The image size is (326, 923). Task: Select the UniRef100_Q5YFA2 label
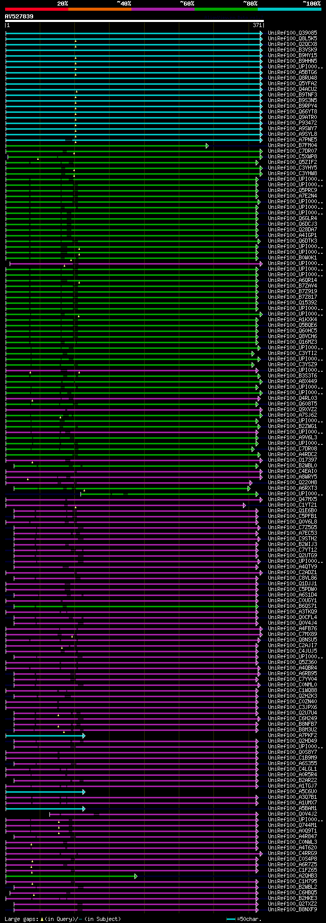click(292, 83)
